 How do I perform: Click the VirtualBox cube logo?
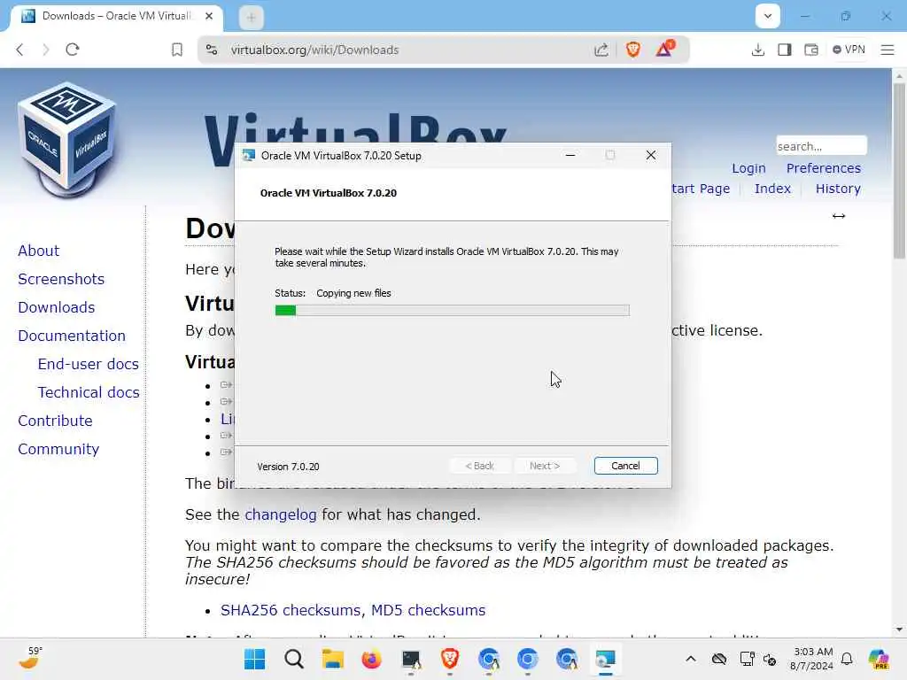(x=67, y=140)
